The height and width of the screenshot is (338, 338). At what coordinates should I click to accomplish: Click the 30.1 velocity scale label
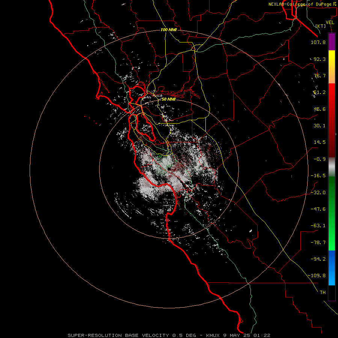[320, 126]
